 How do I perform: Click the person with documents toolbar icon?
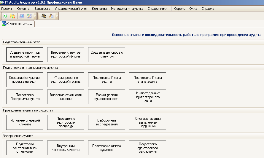pos(51,16)
